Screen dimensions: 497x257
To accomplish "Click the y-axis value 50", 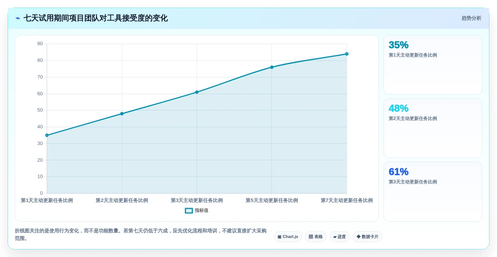I will pos(40,110).
